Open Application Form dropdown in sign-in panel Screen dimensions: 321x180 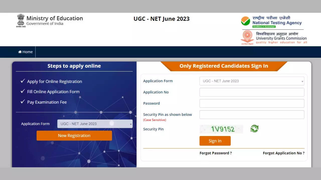click(252, 81)
